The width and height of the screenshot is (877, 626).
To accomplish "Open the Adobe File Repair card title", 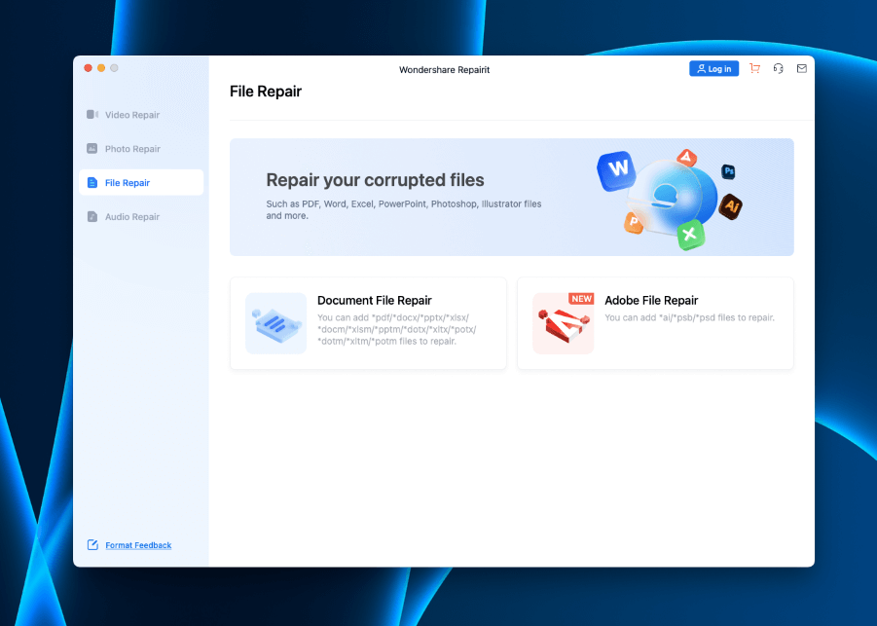I will tap(651, 301).
